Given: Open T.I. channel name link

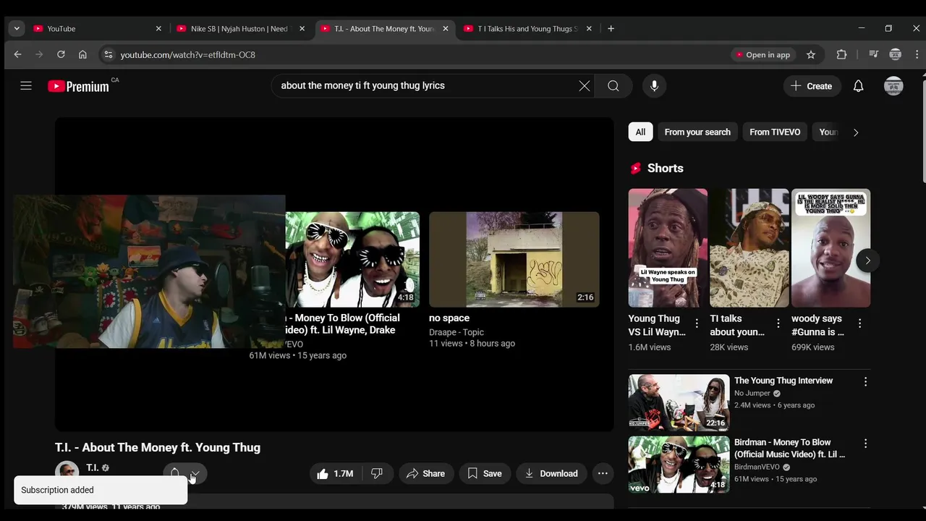Looking at the screenshot, I should point(93,468).
